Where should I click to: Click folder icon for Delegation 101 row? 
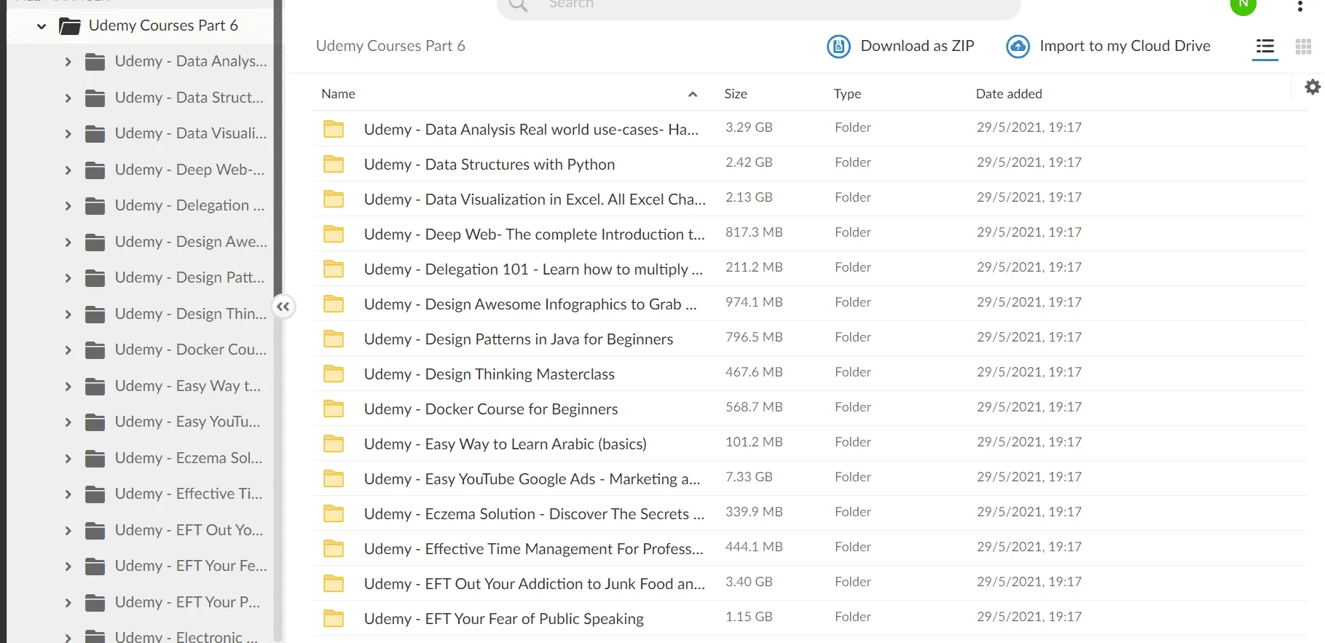(334, 269)
